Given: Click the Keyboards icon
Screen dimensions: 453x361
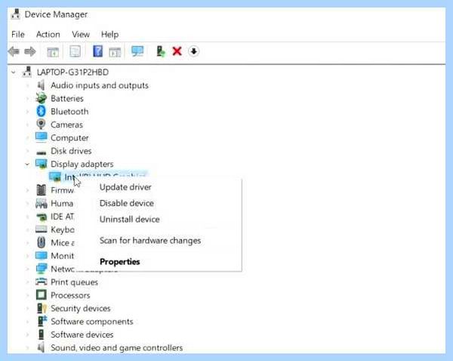Looking at the screenshot, I should point(41,230).
